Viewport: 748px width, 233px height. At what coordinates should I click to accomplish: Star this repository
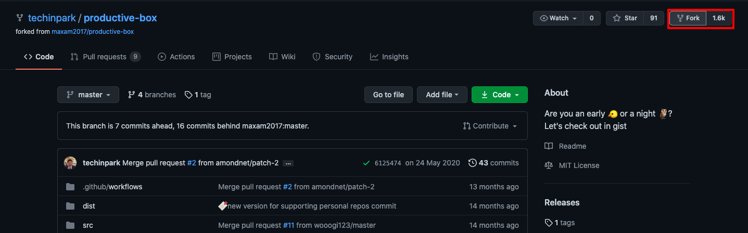[x=625, y=18]
